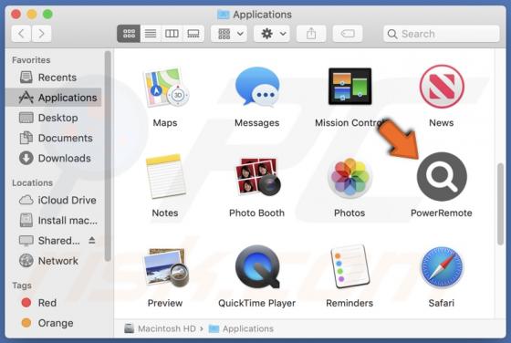Image resolution: width=511 pixels, height=343 pixels.
Task: Click Applications in the path bar
Action: click(x=241, y=328)
